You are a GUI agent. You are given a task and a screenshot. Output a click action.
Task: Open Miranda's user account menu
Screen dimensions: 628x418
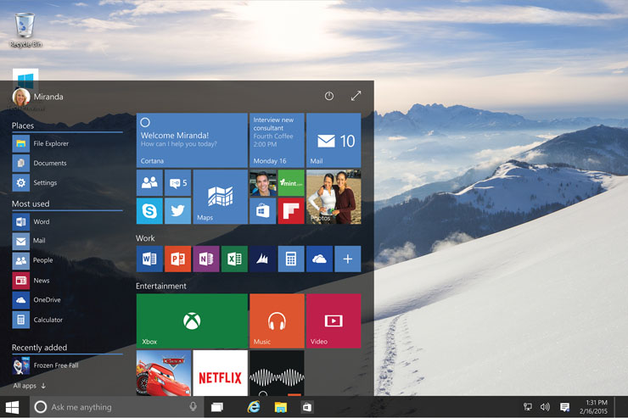click(x=38, y=97)
